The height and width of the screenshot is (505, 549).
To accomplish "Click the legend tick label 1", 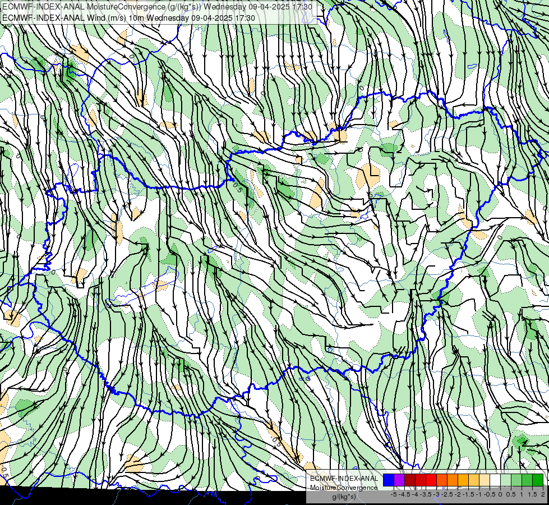I will 522,494.
